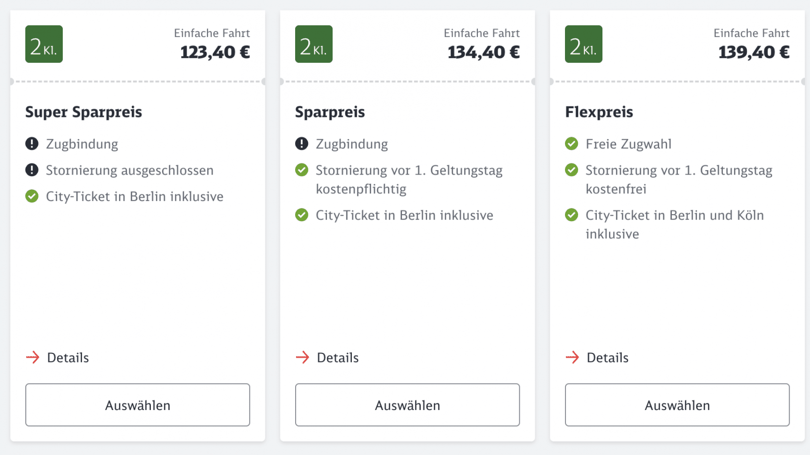Click the 2nd class badge on Super Sparpreis card
810x455 pixels.
(x=44, y=44)
